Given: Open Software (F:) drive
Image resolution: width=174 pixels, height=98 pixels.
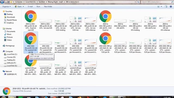Looking at the screenshot, I should [x=11, y=63].
